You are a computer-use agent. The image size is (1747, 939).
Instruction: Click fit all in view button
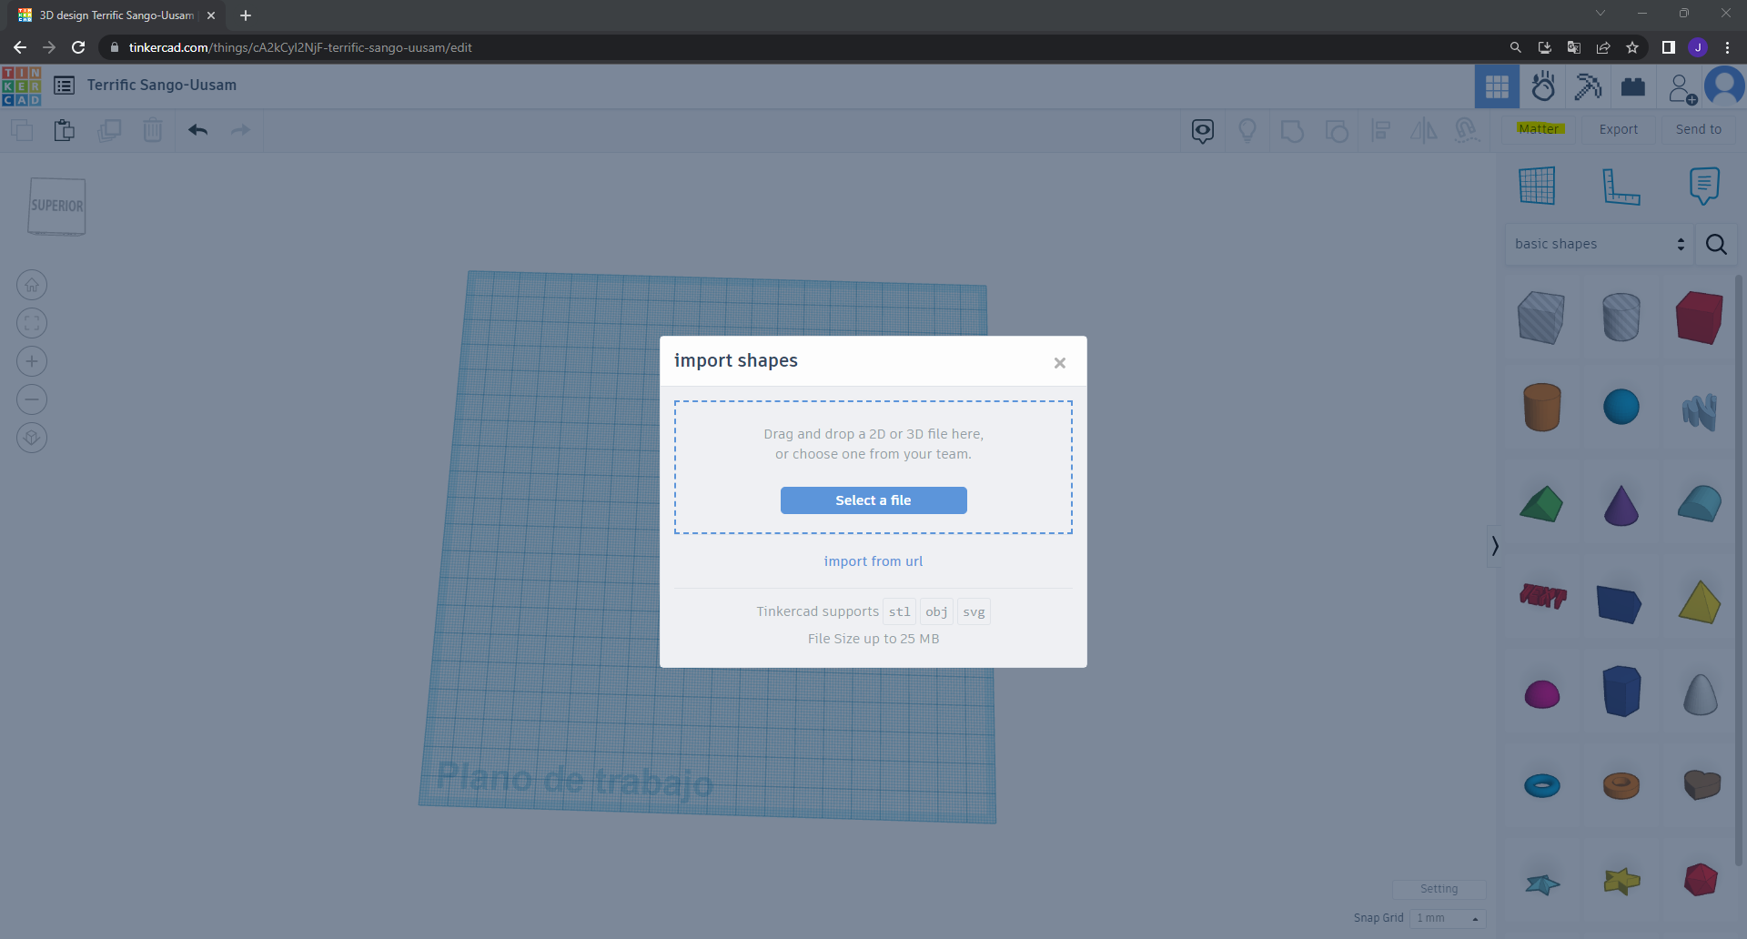32,323
